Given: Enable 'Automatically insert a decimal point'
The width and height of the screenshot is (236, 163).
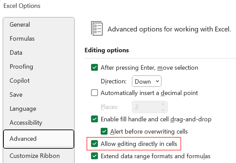Looking at the screenshot, I should pos(94,93).
